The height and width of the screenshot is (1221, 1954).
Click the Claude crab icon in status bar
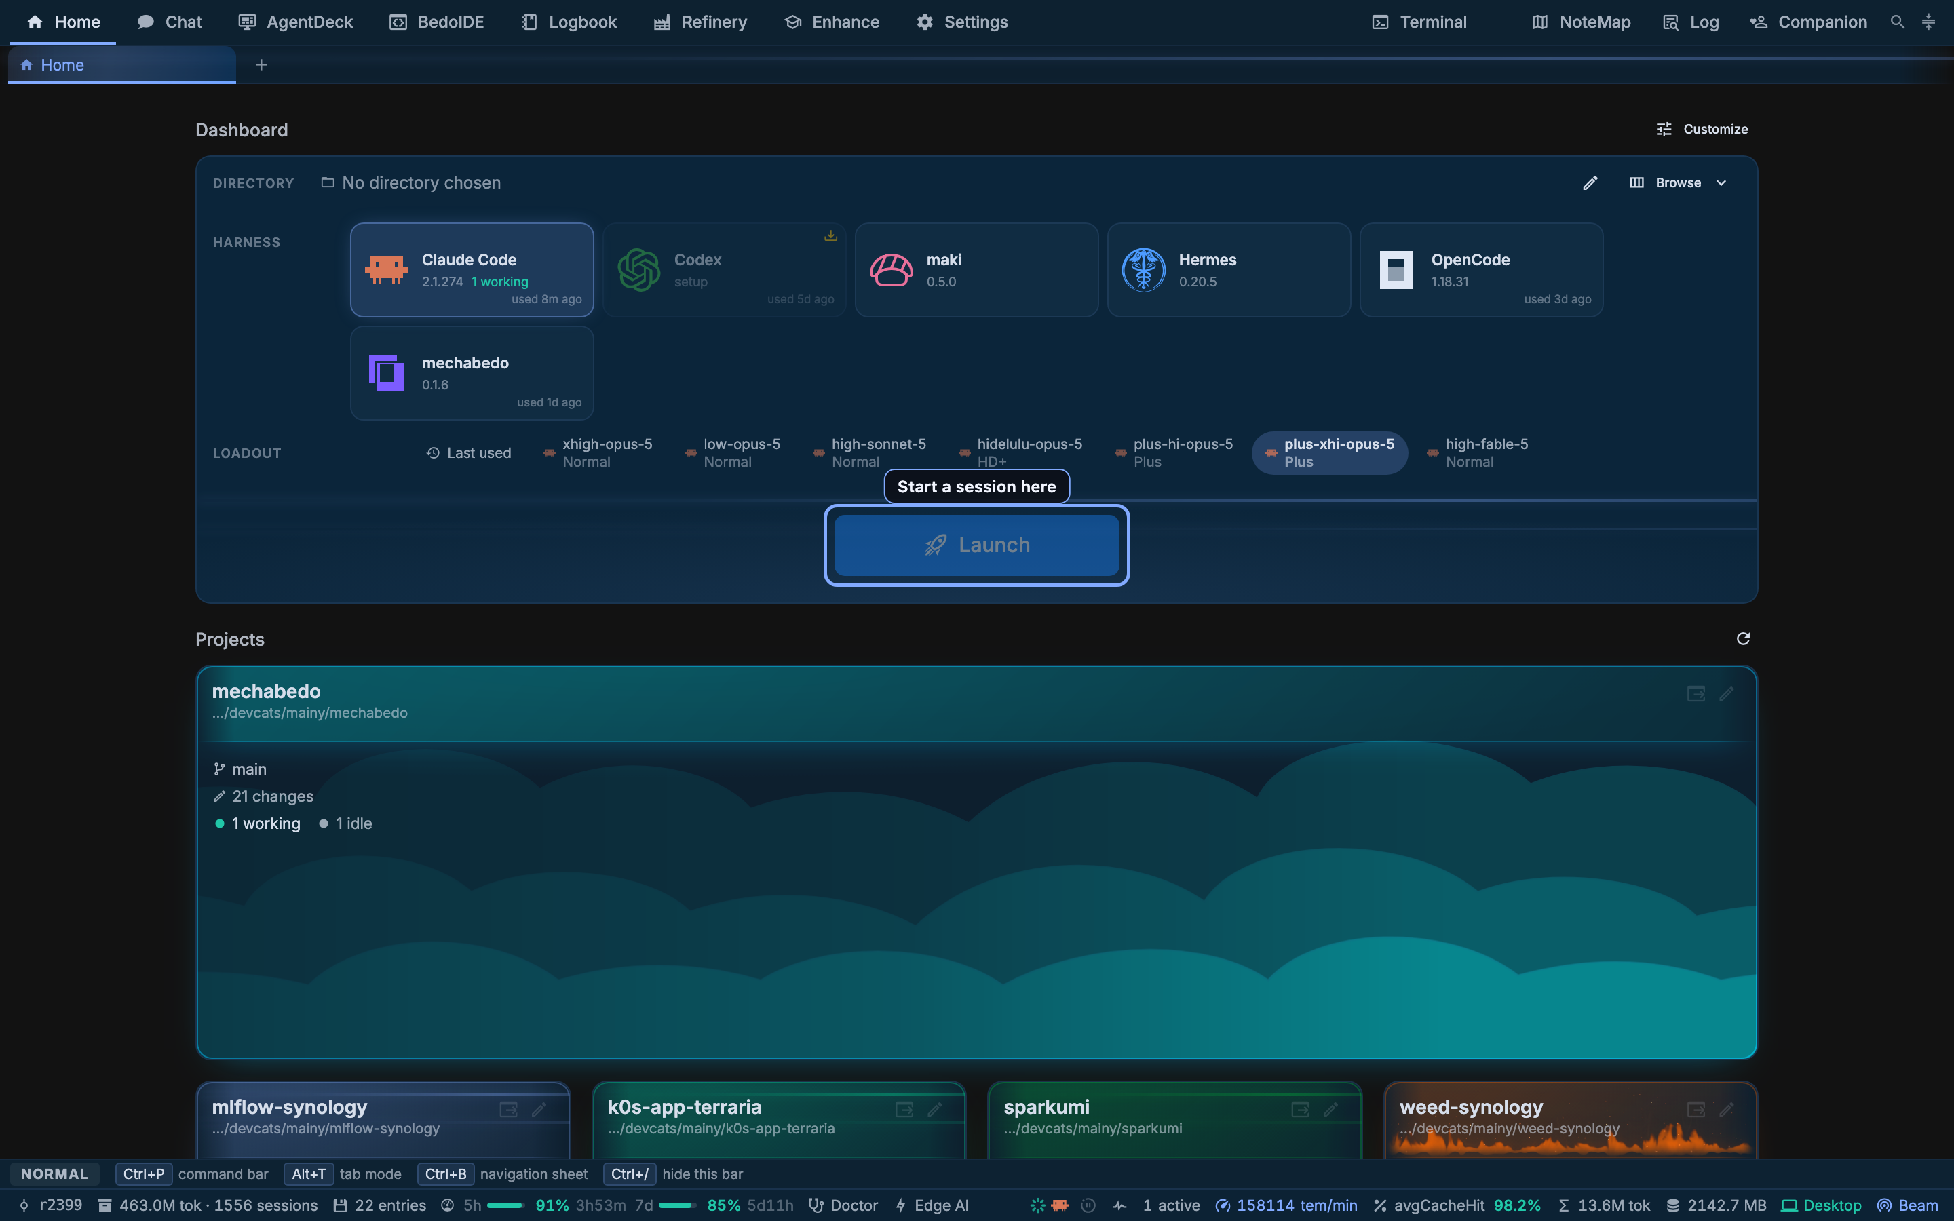[x=1060, y=1205]
